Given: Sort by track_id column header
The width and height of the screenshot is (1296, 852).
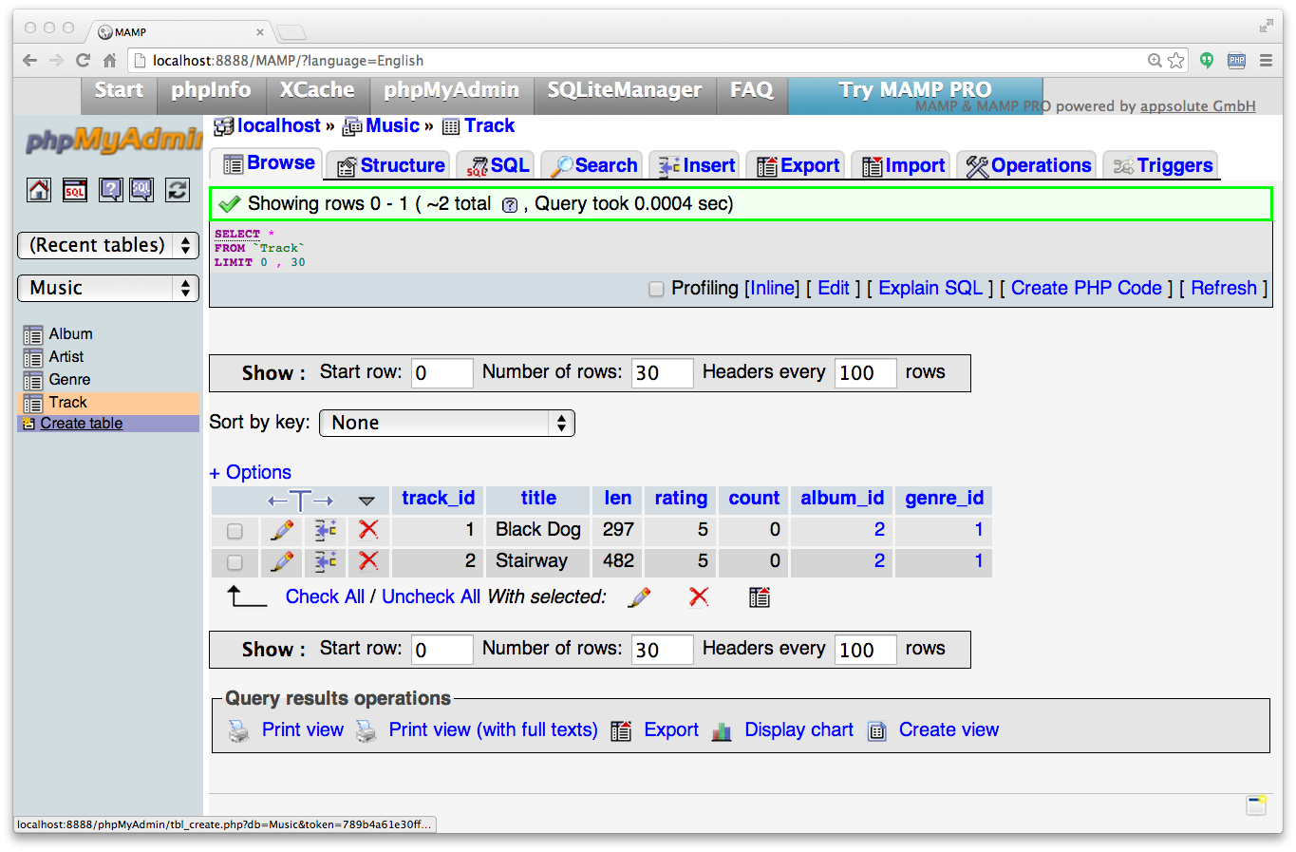Looking at the screenshot, I should point(438,498).
